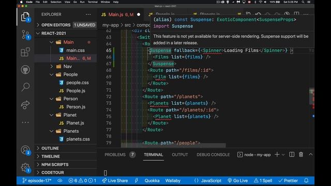Click Quokka in status bar
Image resolution: width=331 pixels, height=186 pixels.
click(x=152, y=181)
